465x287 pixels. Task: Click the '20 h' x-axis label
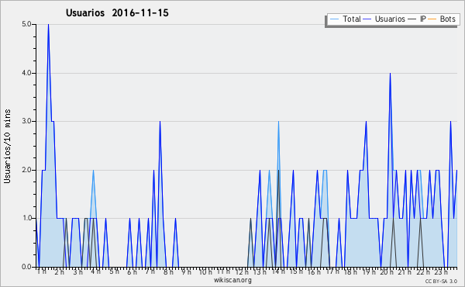pyautogui.click(x=387, y=272)
